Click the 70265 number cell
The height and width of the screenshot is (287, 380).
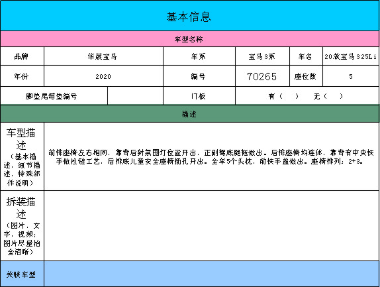pyautogui.click(x=262, y=76)
